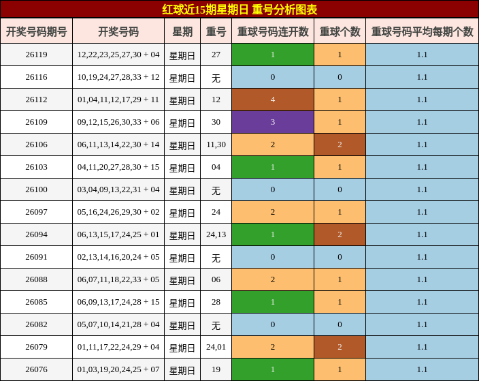Click numbers 10,19,24,27,28,33 + 12
This screenshot has width=479, height=381.
tap(118, 77)
